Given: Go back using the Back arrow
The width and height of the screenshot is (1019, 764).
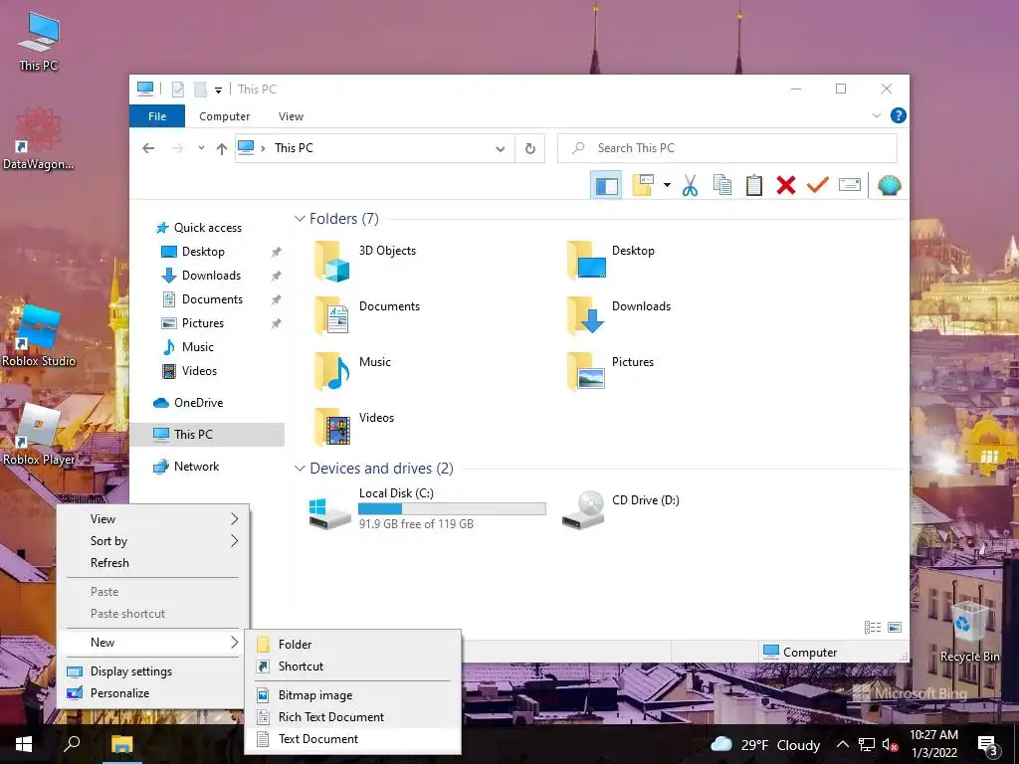Looking at the screenshot, I should click(148, 149).
